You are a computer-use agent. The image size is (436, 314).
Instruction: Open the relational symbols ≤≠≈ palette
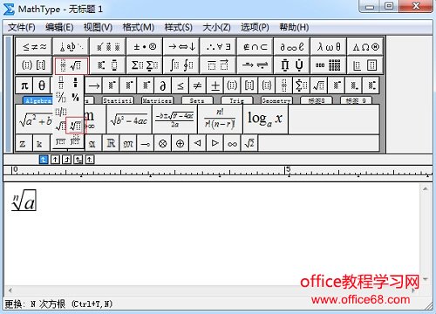click(x=34, y=46)
